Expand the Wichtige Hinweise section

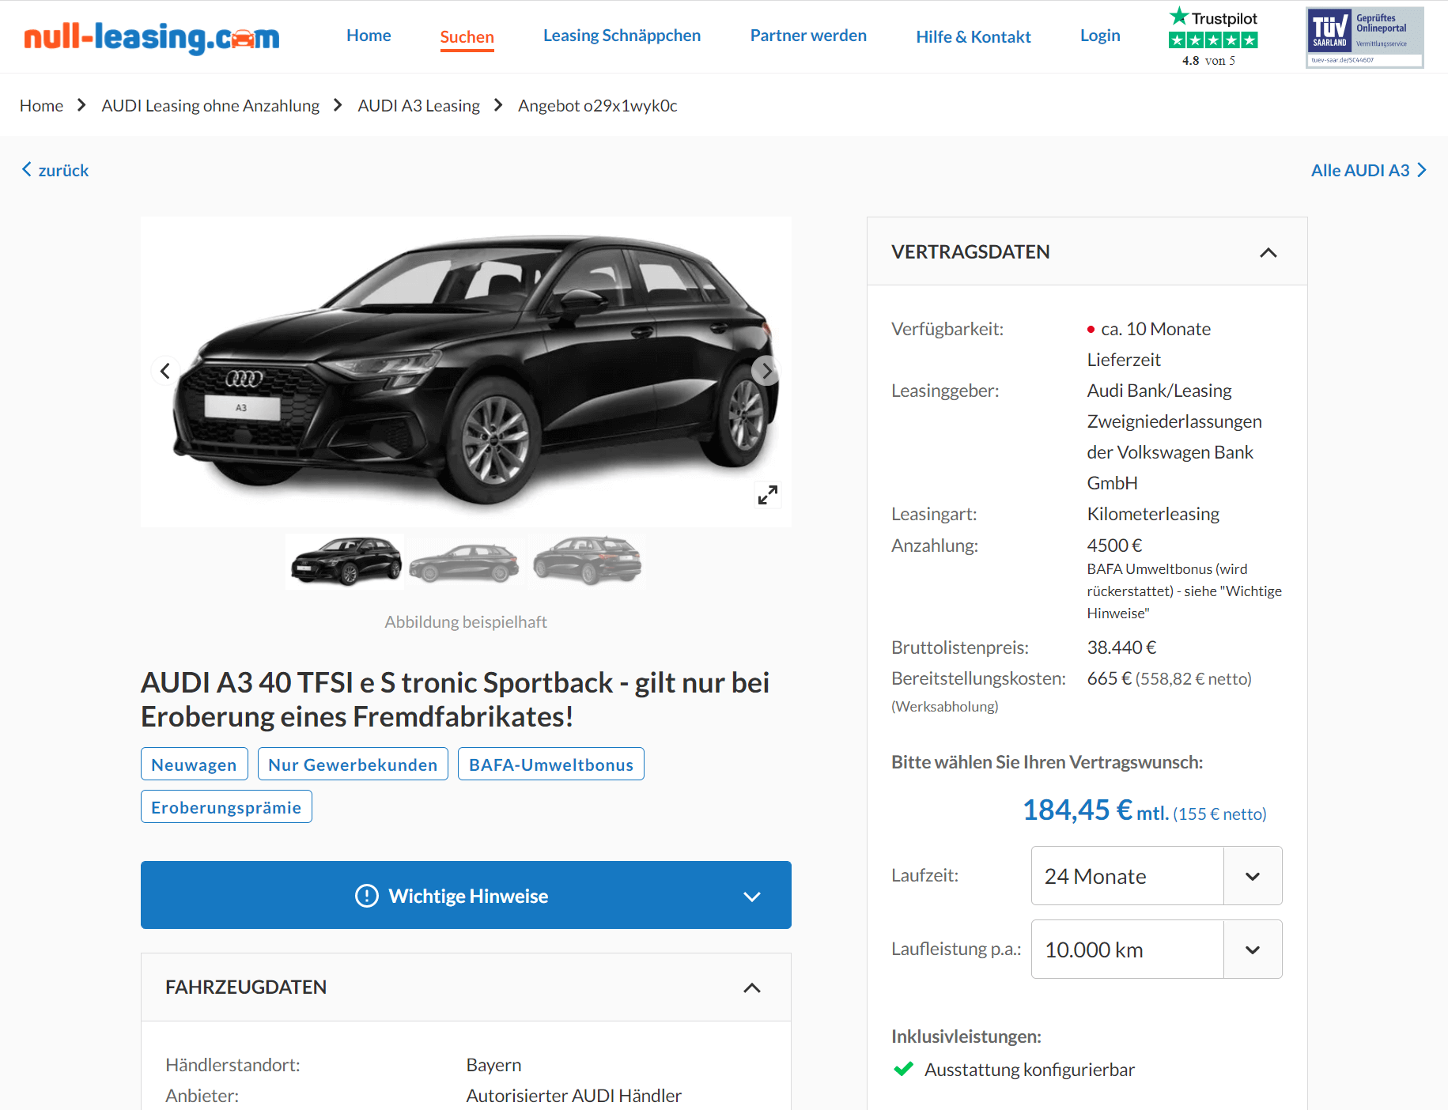(466, 895)
